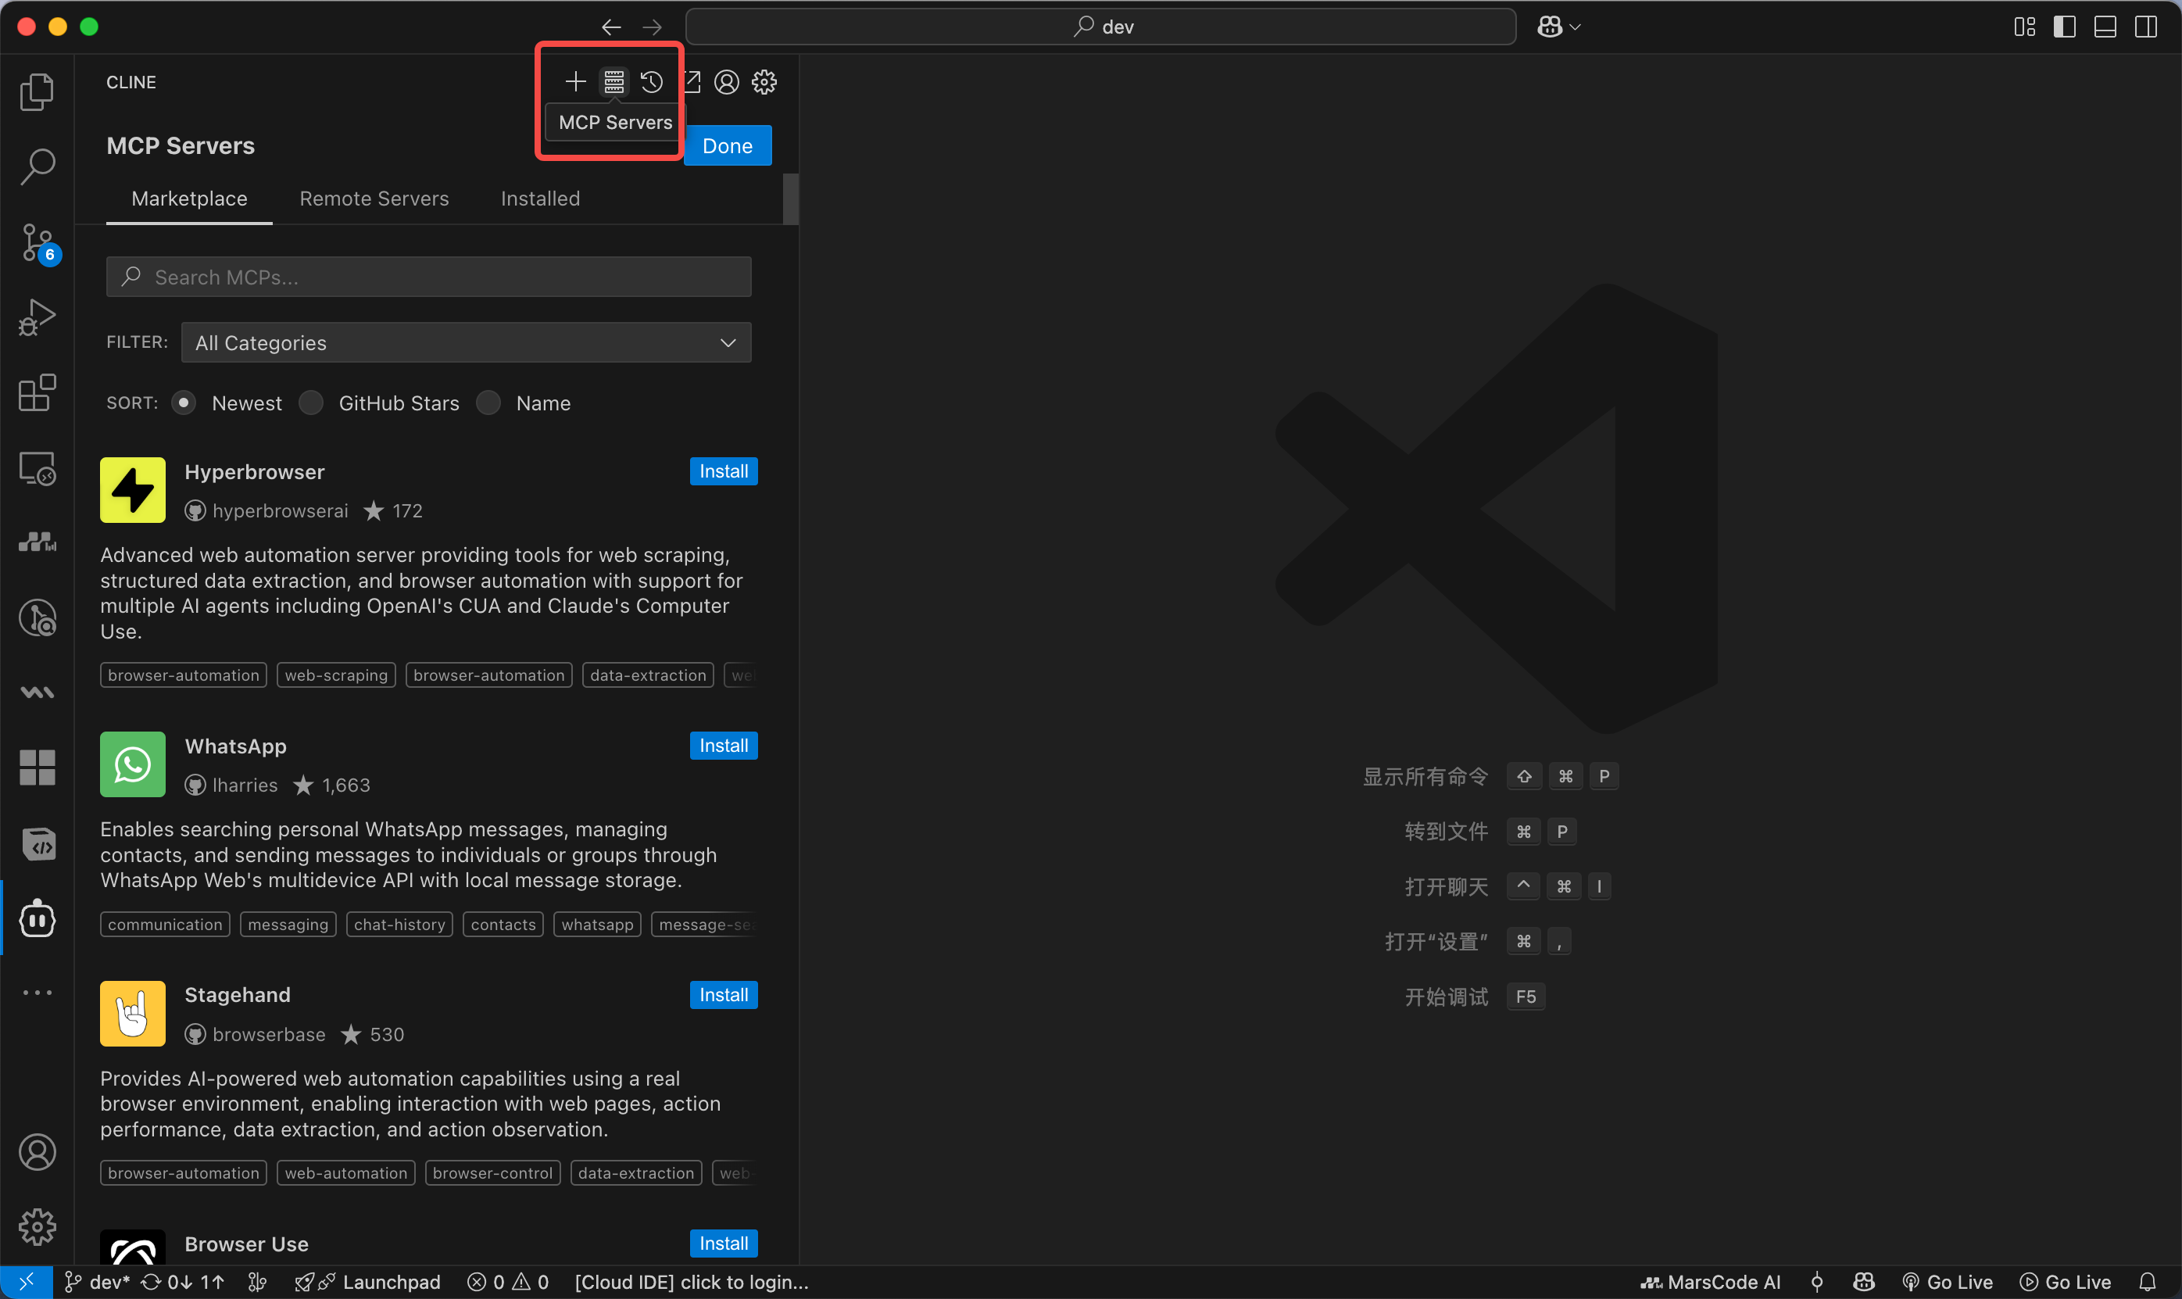Open Cline account icon in header
This screenshot has width=2182, height=1299.
pyautogui.click(x=727, y=81)
